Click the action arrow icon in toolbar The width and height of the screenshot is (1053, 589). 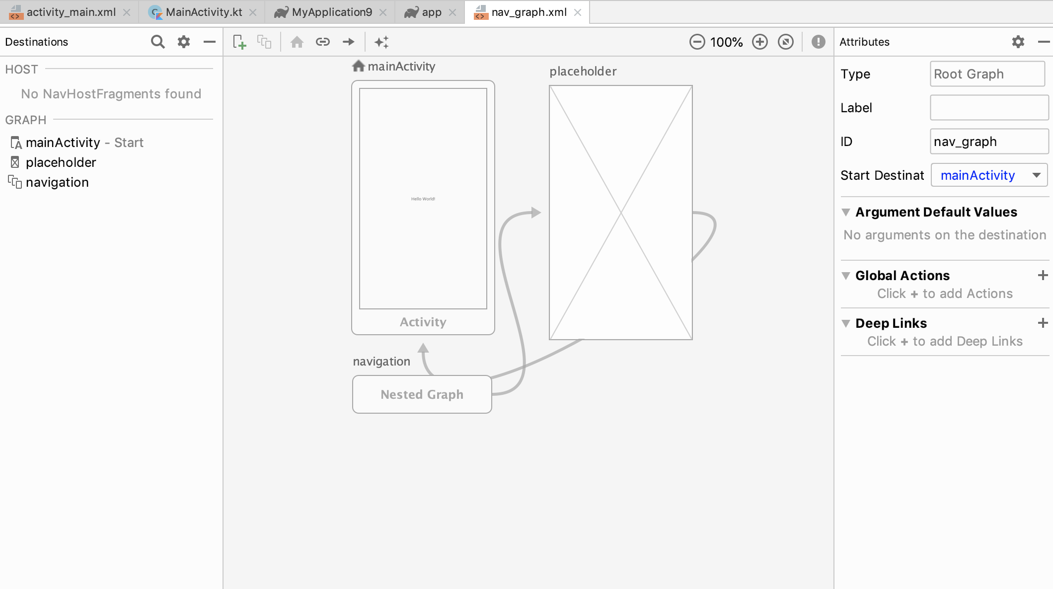click(x=348, y=41)
